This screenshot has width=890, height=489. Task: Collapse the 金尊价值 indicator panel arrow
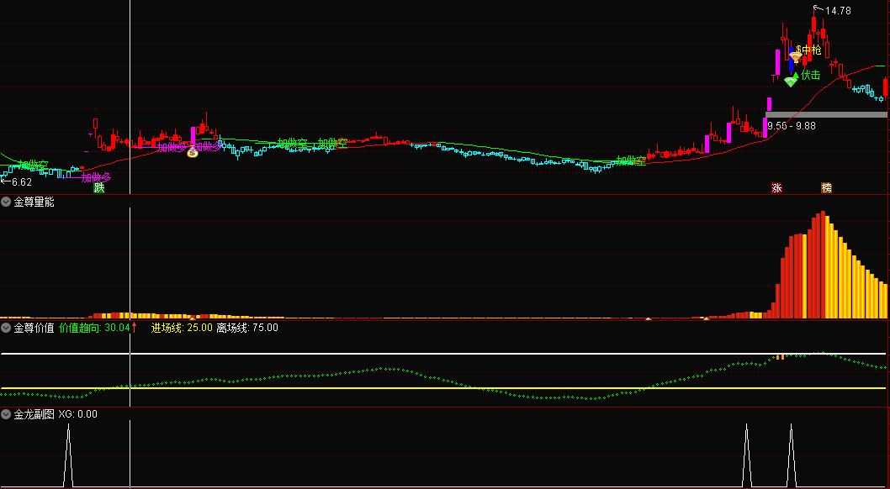(x=6, y=327)
